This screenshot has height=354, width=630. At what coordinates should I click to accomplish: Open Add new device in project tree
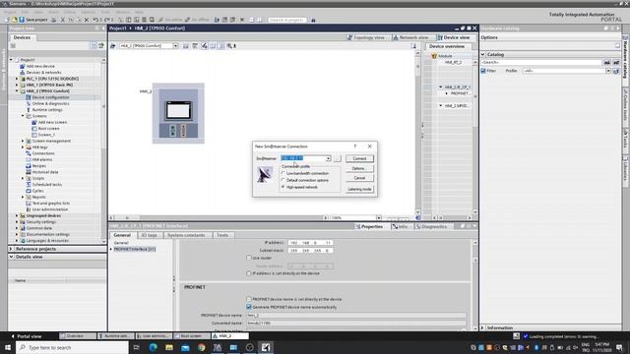(40, 66)
